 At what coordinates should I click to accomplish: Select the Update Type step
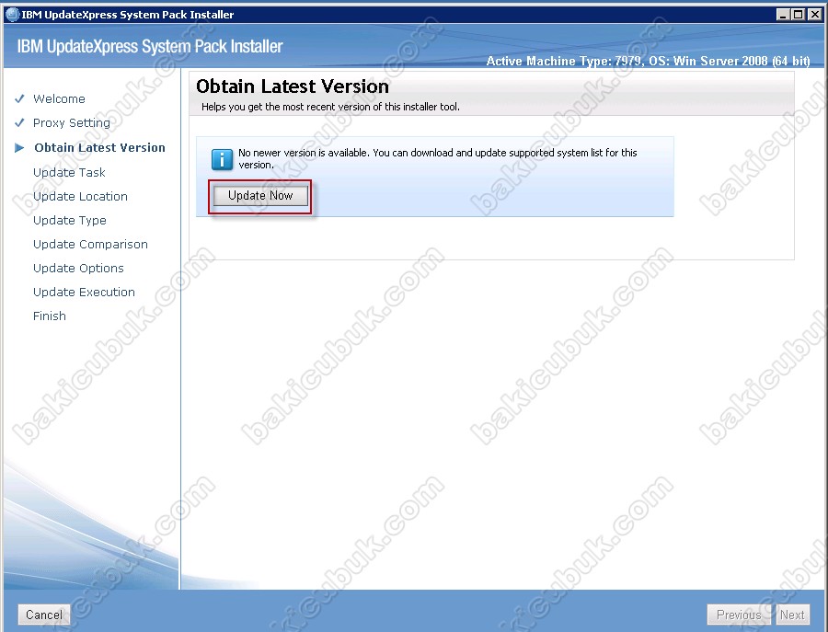[69, 220]
